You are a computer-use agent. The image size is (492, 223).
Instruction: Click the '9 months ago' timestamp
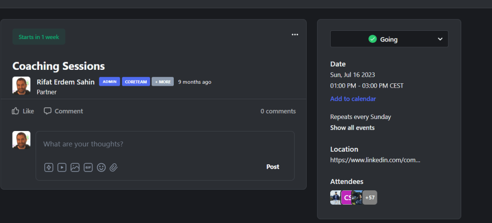(x=195, y=82)
